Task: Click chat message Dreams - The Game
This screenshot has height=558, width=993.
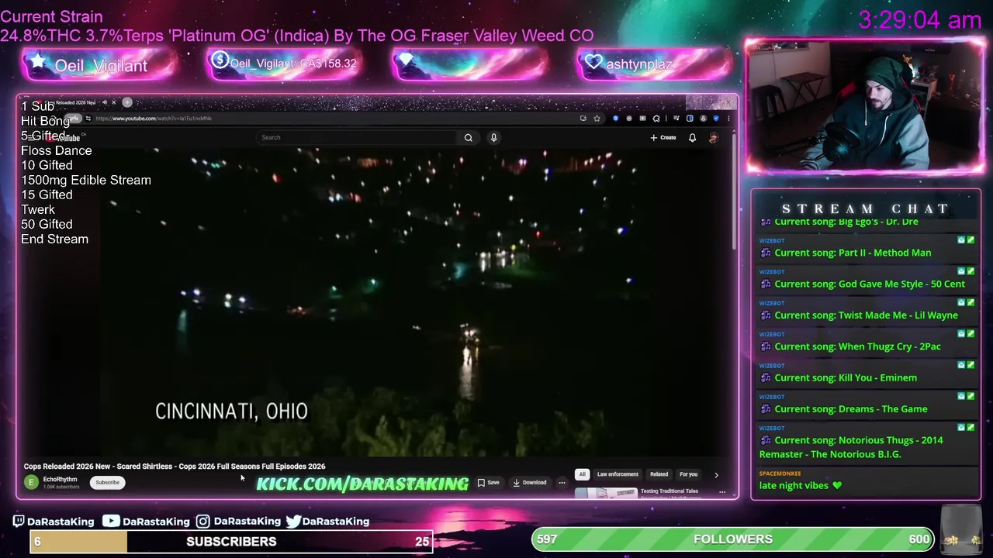Action: [x=851, y=408]
